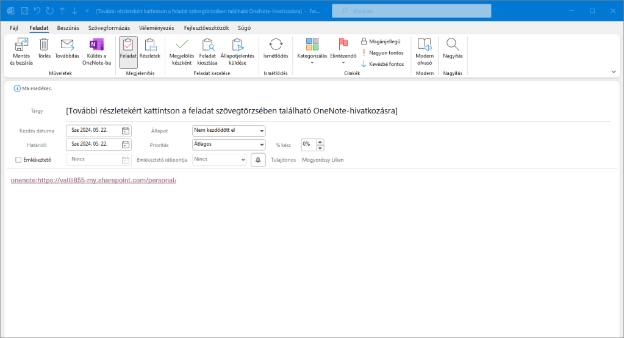Screen dimensions: 624x338
Task: Expand the Állapot status dropdown
Action: (x=262, y=131)
